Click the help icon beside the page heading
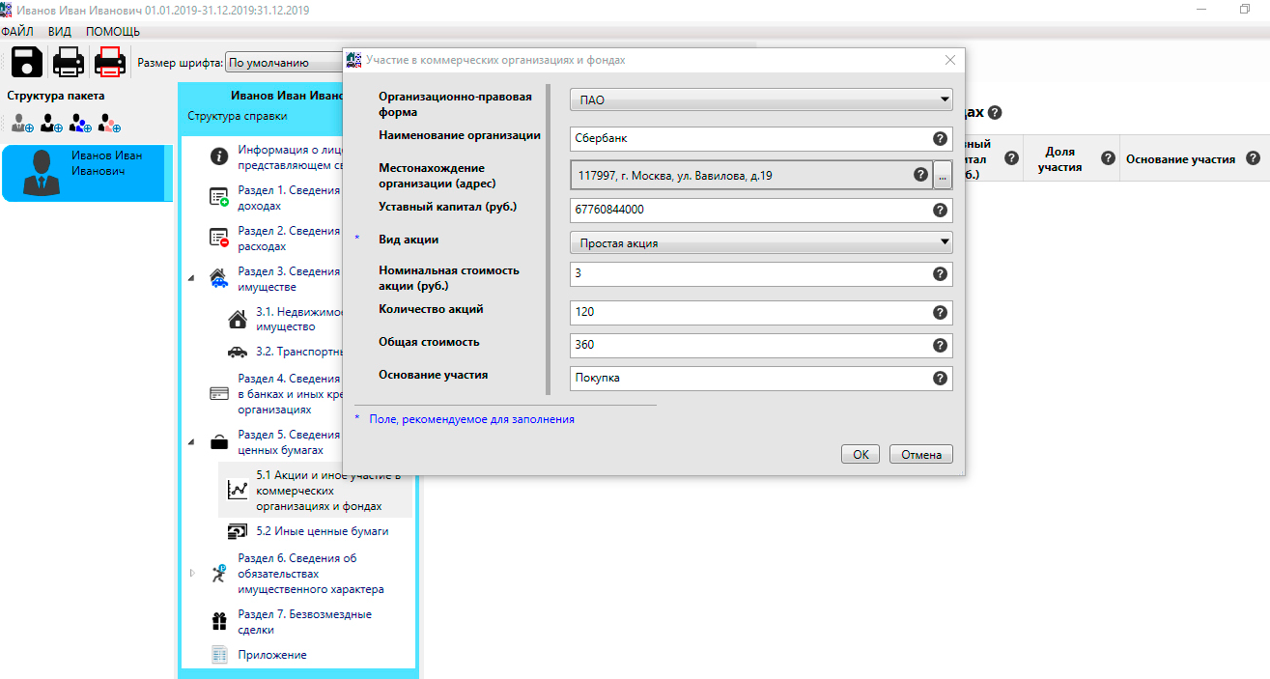 pos(995,112)
